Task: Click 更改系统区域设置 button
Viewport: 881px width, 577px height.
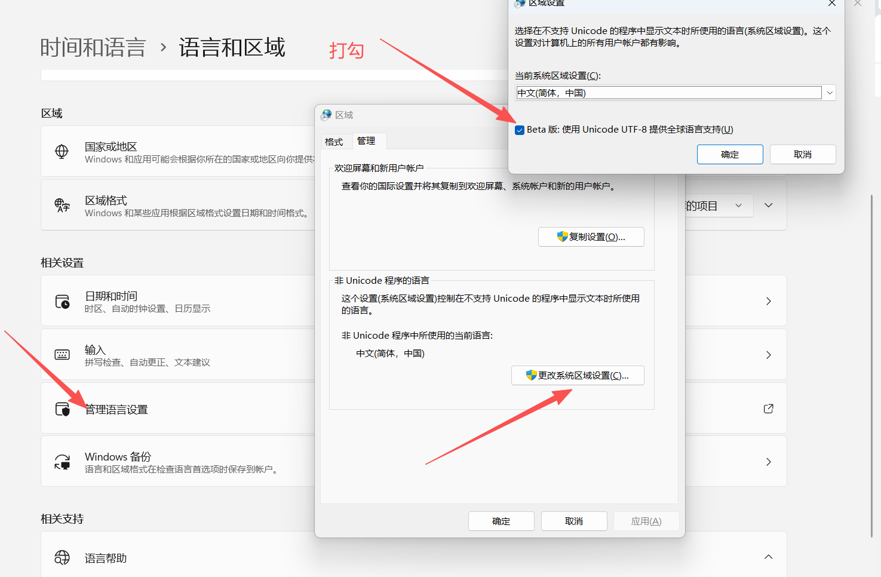Action: pyautogui.click(x=578, y=375)
